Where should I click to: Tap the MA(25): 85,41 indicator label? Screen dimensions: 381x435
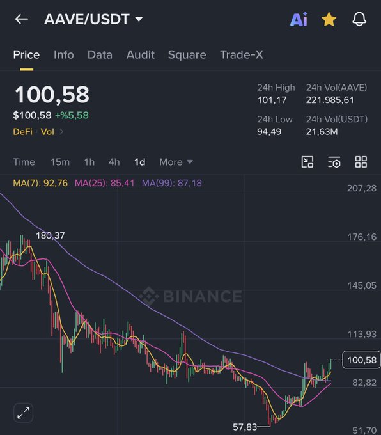coord(105,183)
